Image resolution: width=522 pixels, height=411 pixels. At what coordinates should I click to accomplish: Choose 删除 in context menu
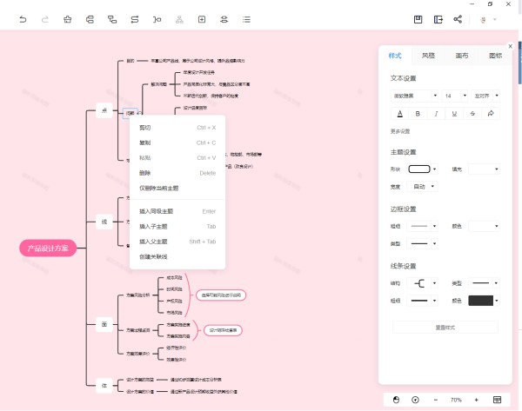pos(177,173)
